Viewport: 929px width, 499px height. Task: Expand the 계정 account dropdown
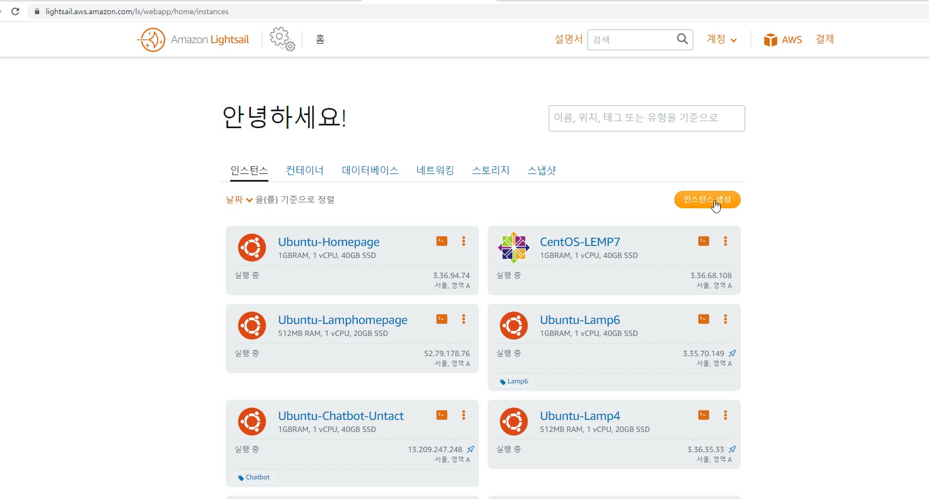pyautogui.click(x=722, y=39)
